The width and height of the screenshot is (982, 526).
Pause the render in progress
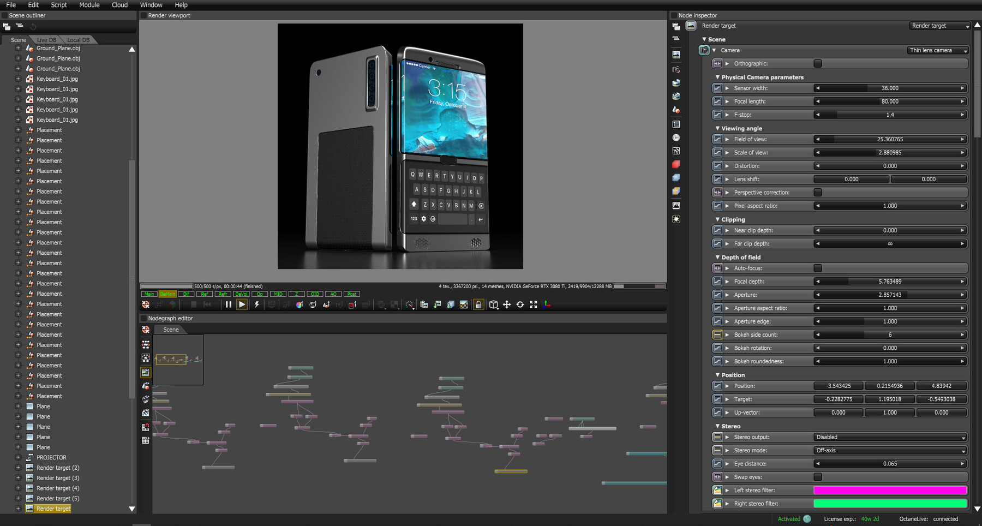tap(228, 304)
